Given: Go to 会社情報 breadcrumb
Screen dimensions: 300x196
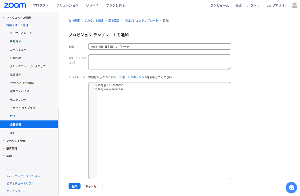Looking at the screenshot, I should point(74,21).
